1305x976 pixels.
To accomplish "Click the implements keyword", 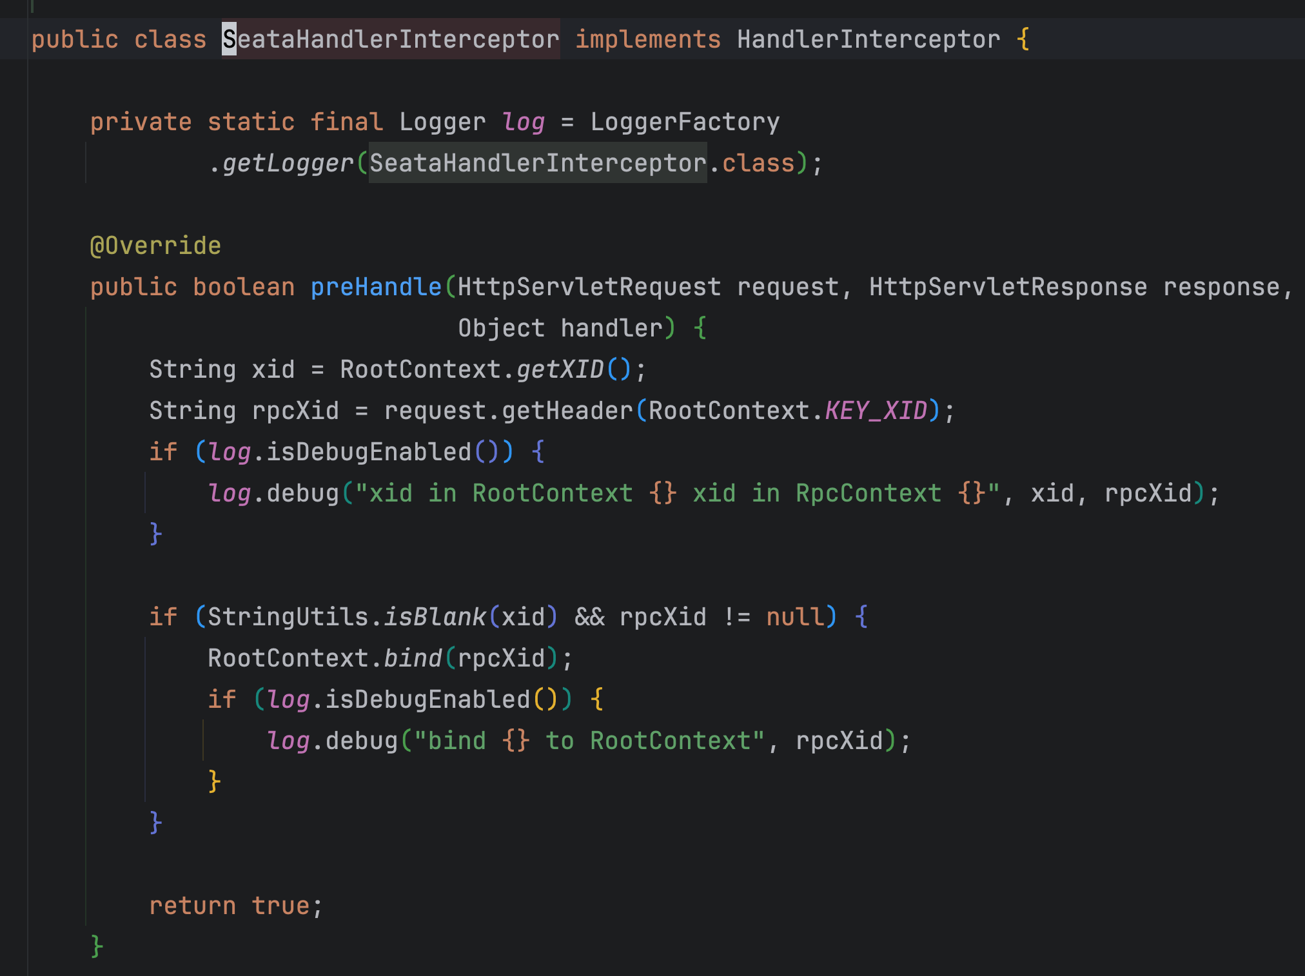I will tap(647, 39).
